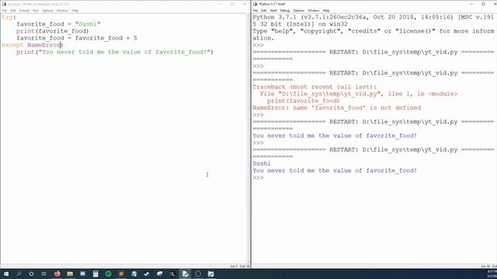Open the Options menu in the Python Shell
Screen dimensions: 497x279
pyautogui.click(x=298, y=10)
